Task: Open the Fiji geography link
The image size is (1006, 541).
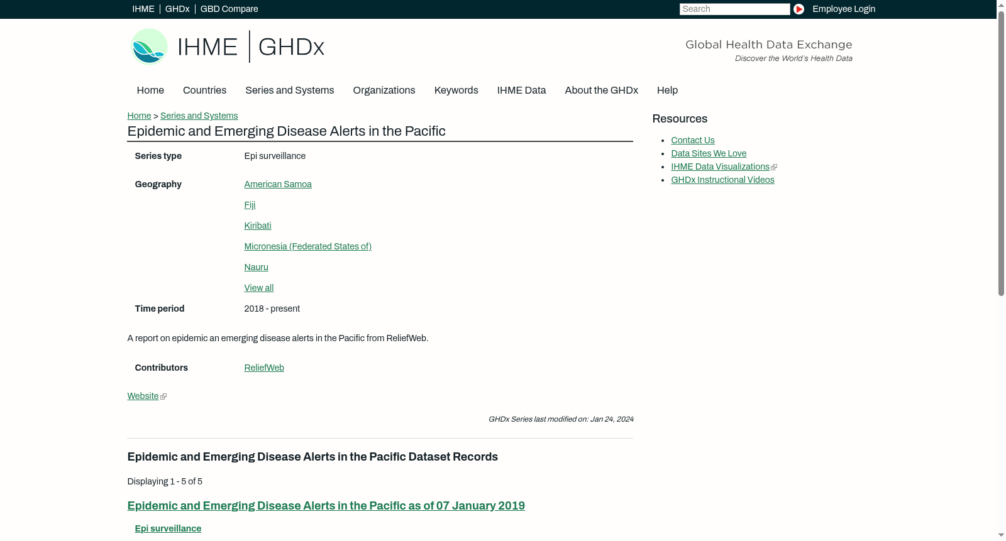Action: click(250, 205)
